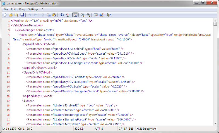219x133 pixels.
Task: Click the lcLateralEnabled2 parameter line
Action: coord(71,105)
